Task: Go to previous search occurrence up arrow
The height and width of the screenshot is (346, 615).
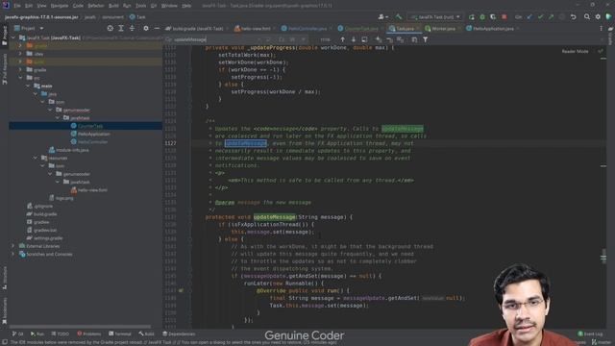Action: pos(342,39)
